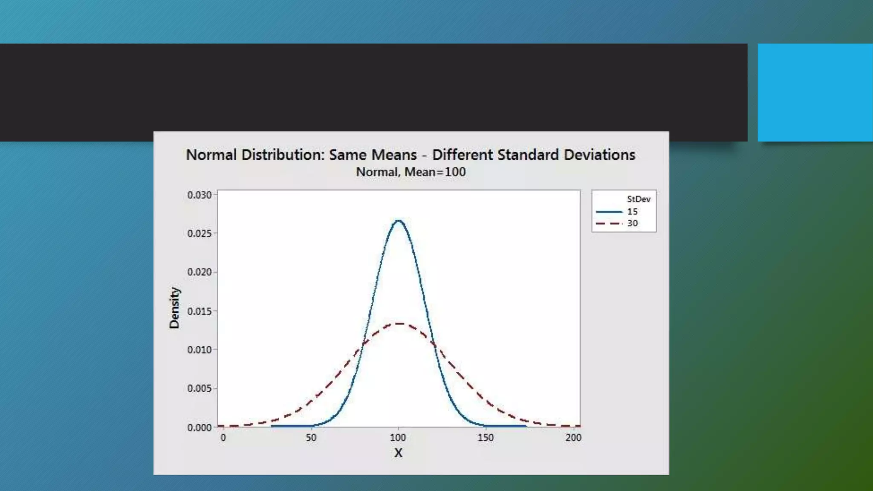Click the legend label 30
The width and height of the screenshot is (873, 491).
[x=632, y=223]
